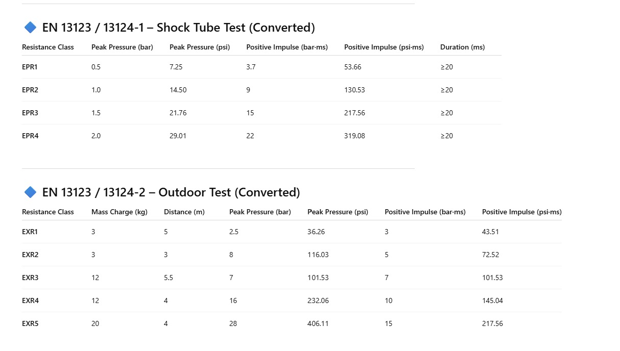Image resolution: width=620 pixels, height=351 pixels.
Task: Click the Outdoor Test heading
Action: (171, 192)
